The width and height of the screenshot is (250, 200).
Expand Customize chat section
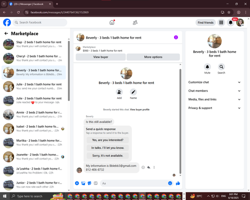214,82
